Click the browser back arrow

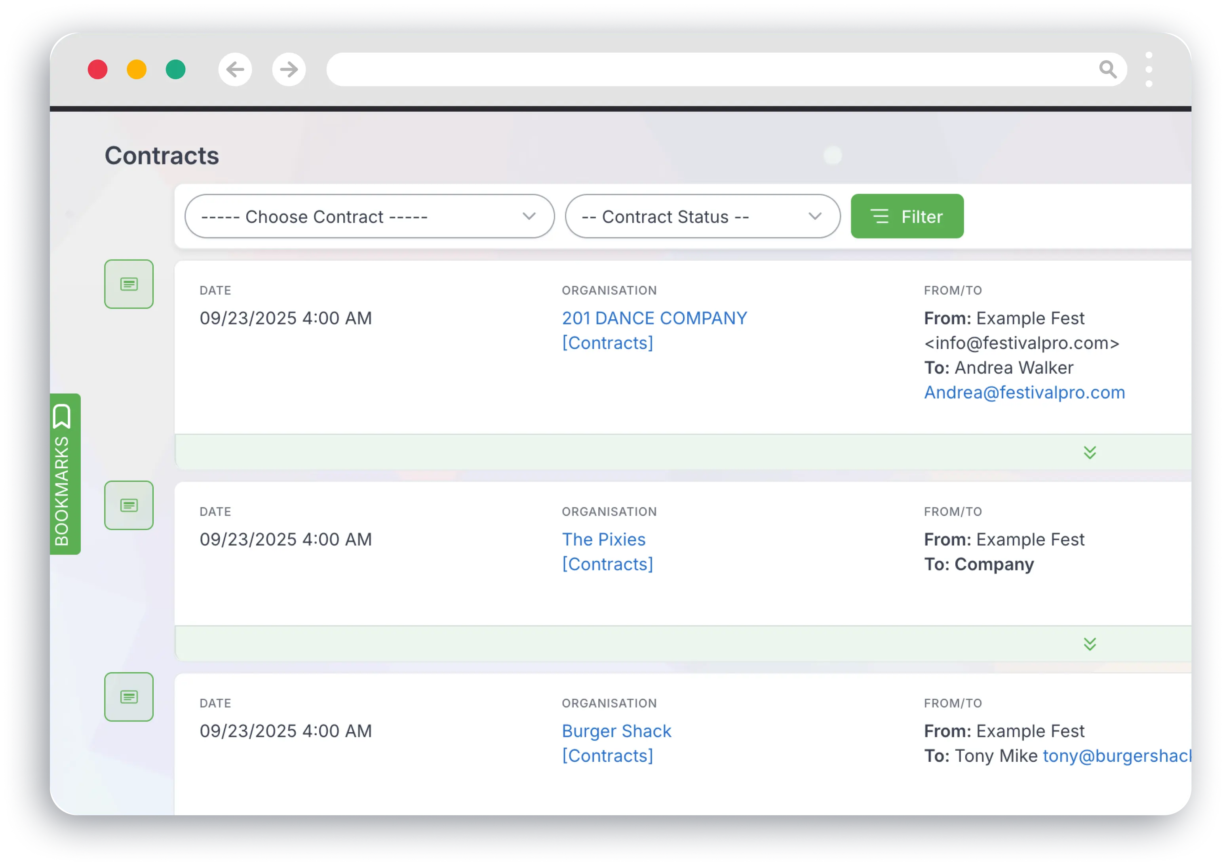click(x=235, y=69)
